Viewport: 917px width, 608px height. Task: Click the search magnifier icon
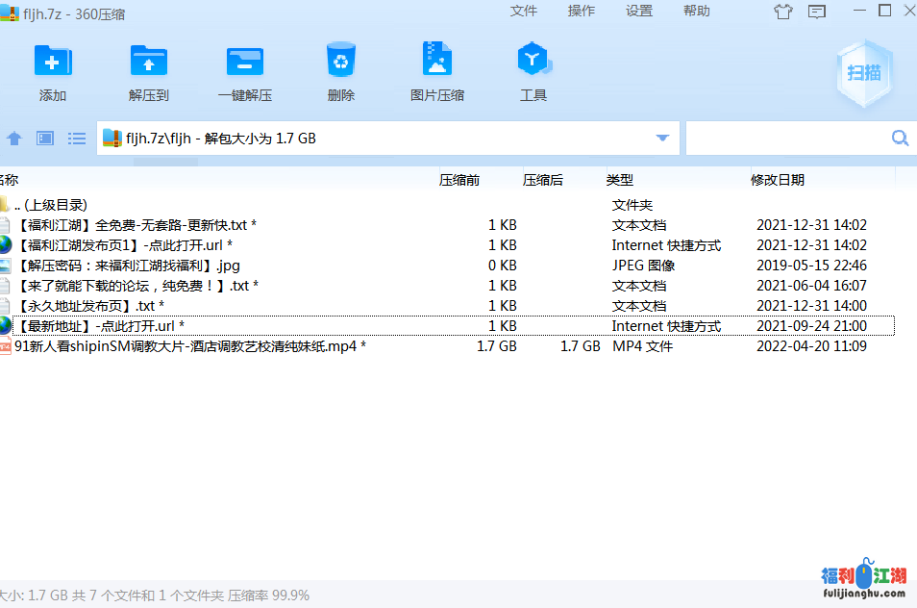(x=900, y=139)
